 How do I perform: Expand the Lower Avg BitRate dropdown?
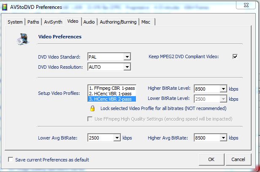pos(117,138)
